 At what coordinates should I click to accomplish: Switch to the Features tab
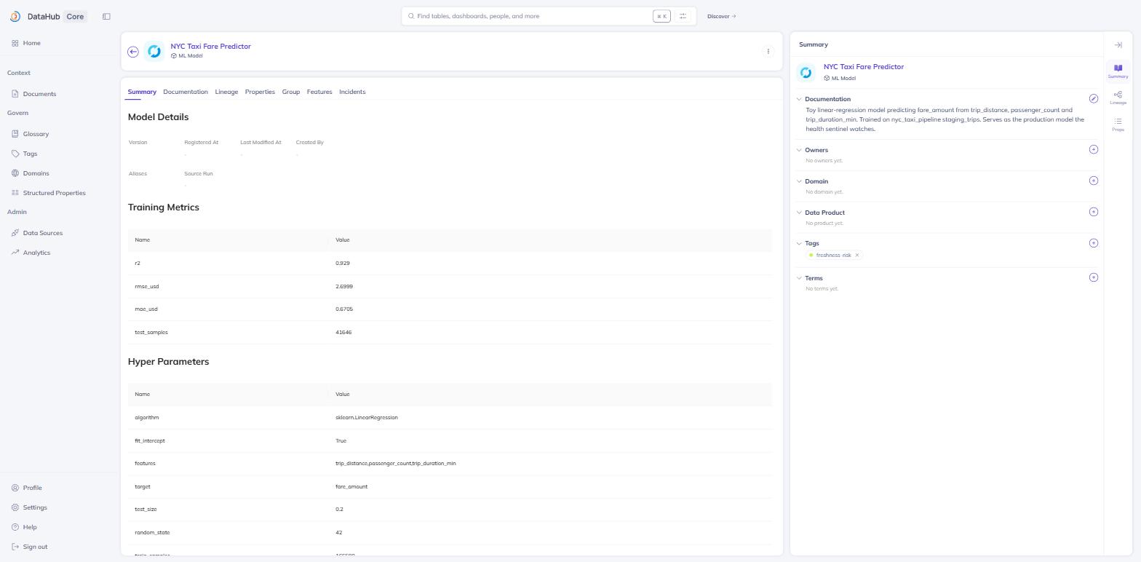click(319, 92)
